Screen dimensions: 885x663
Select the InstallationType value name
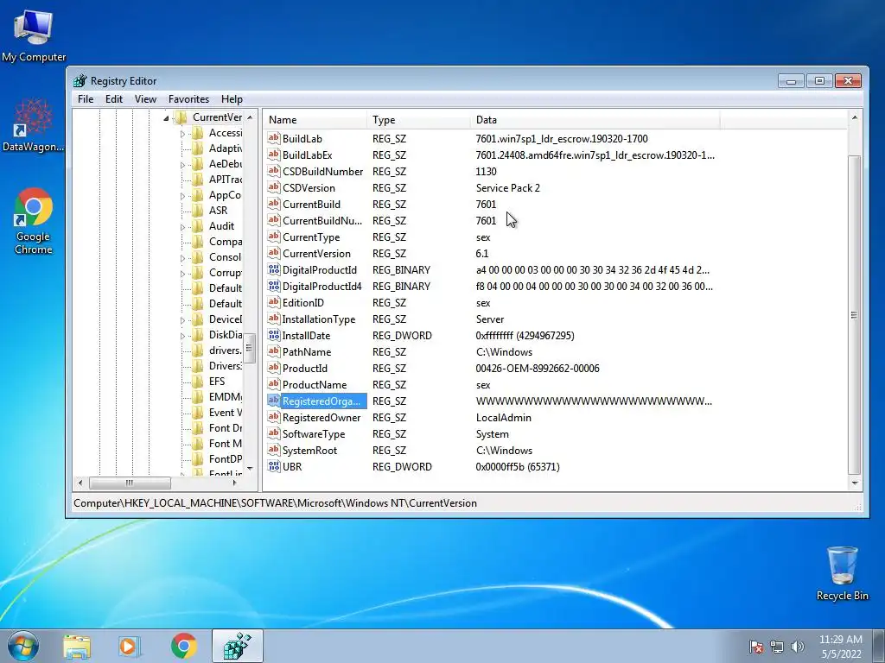319,319
